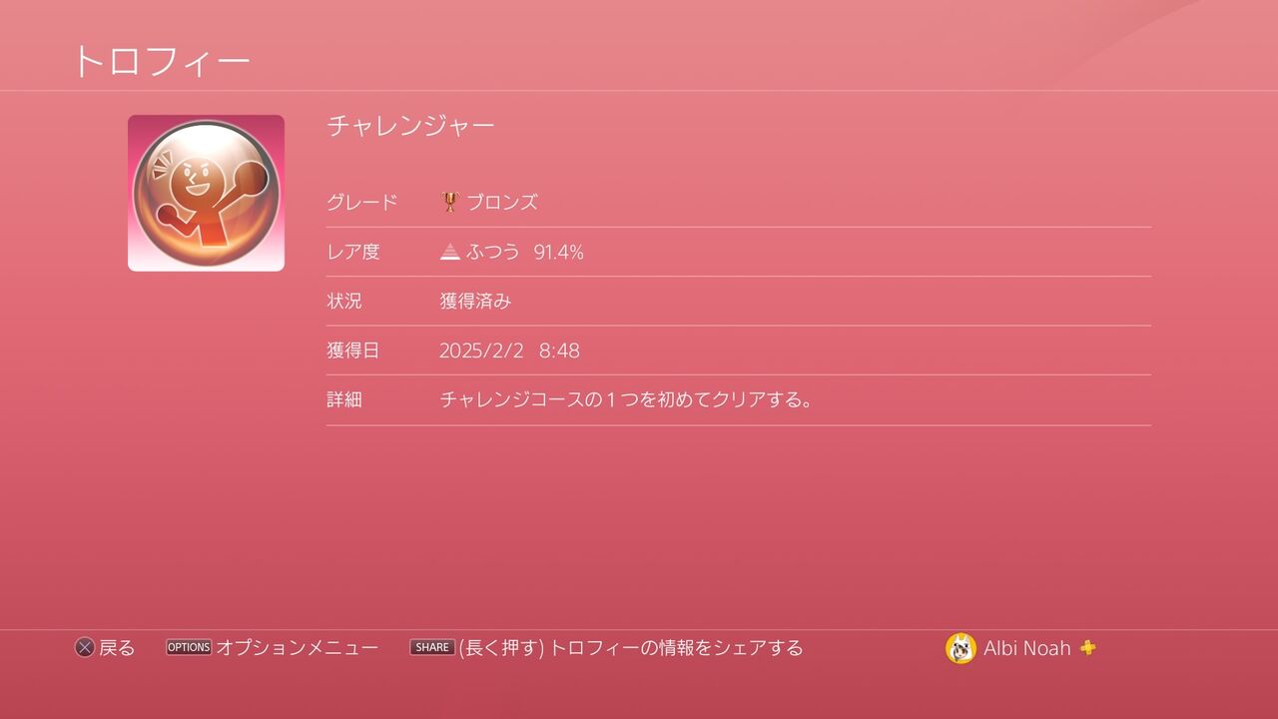Select the トロフィー page title

(161, 61)
